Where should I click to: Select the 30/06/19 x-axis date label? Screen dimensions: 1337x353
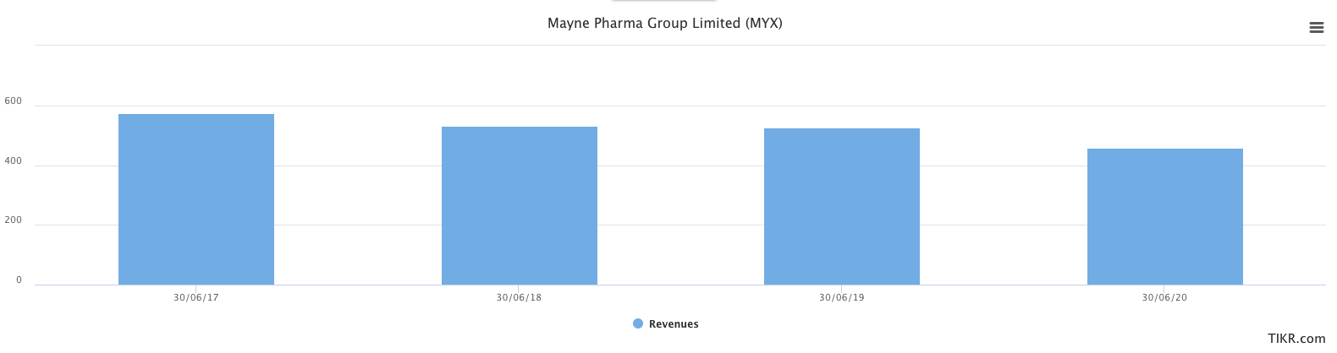842,298
